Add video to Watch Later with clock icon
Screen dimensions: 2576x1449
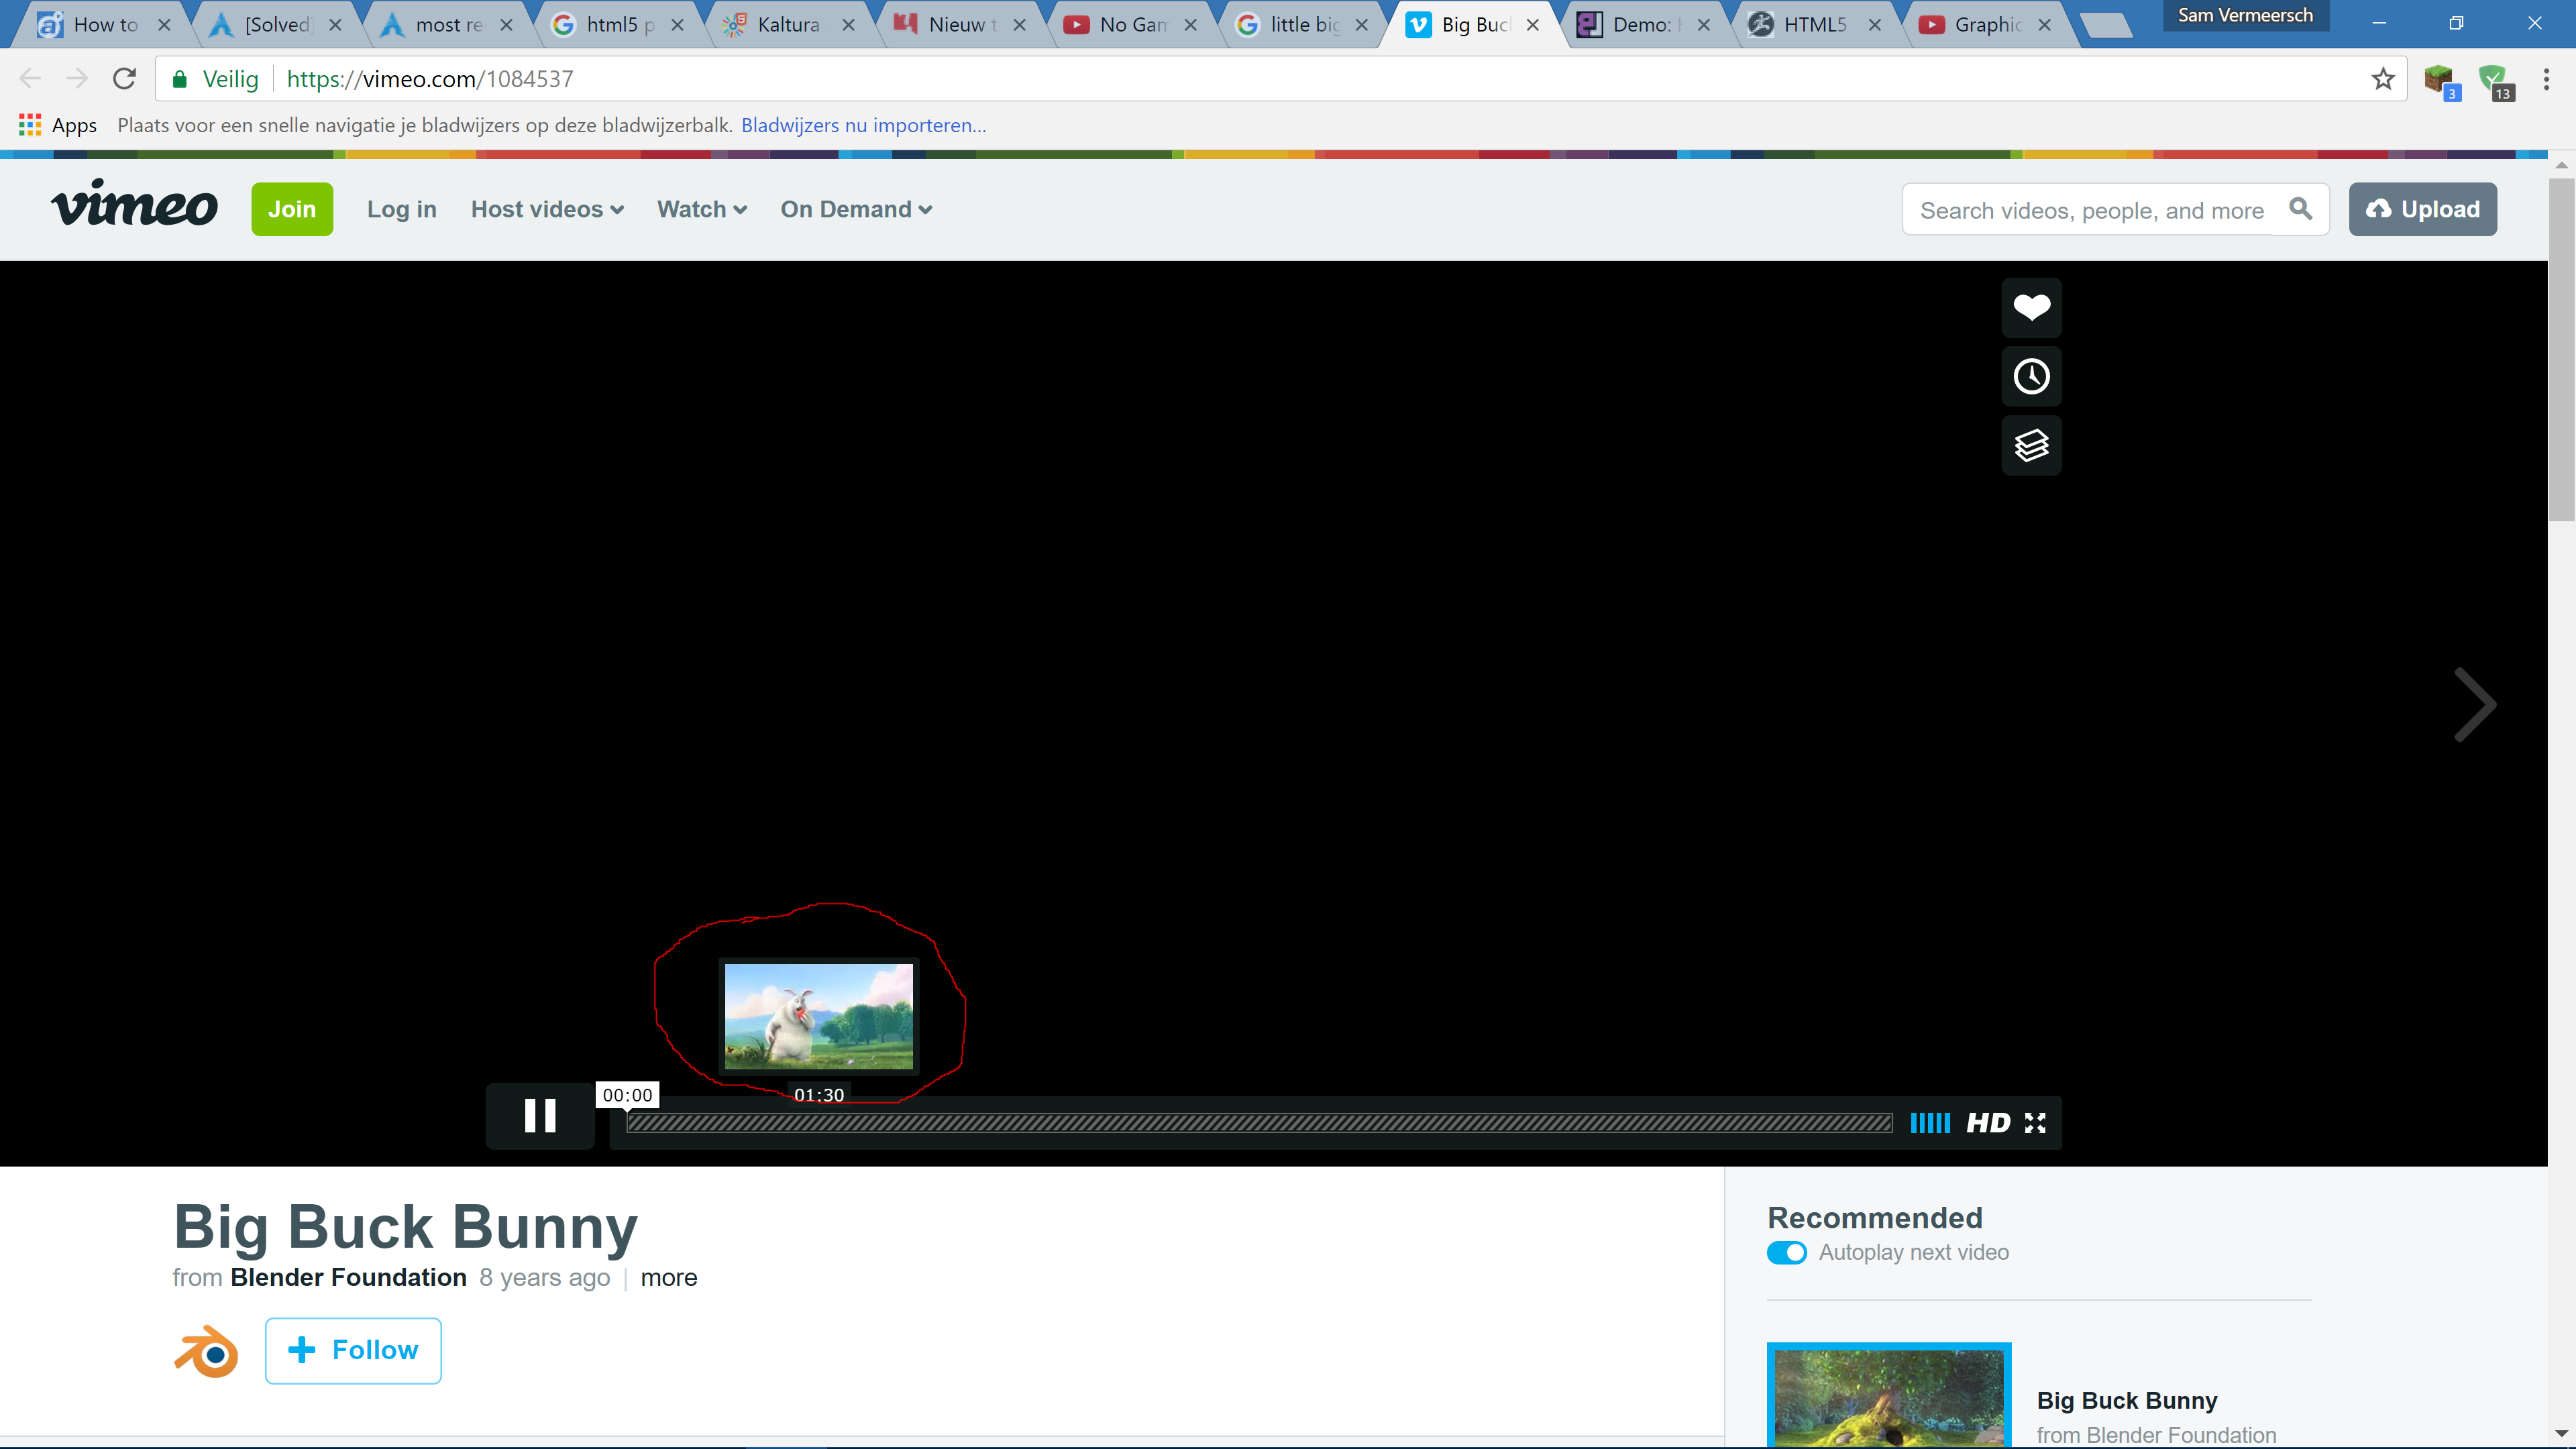[x=2031, y=376]
